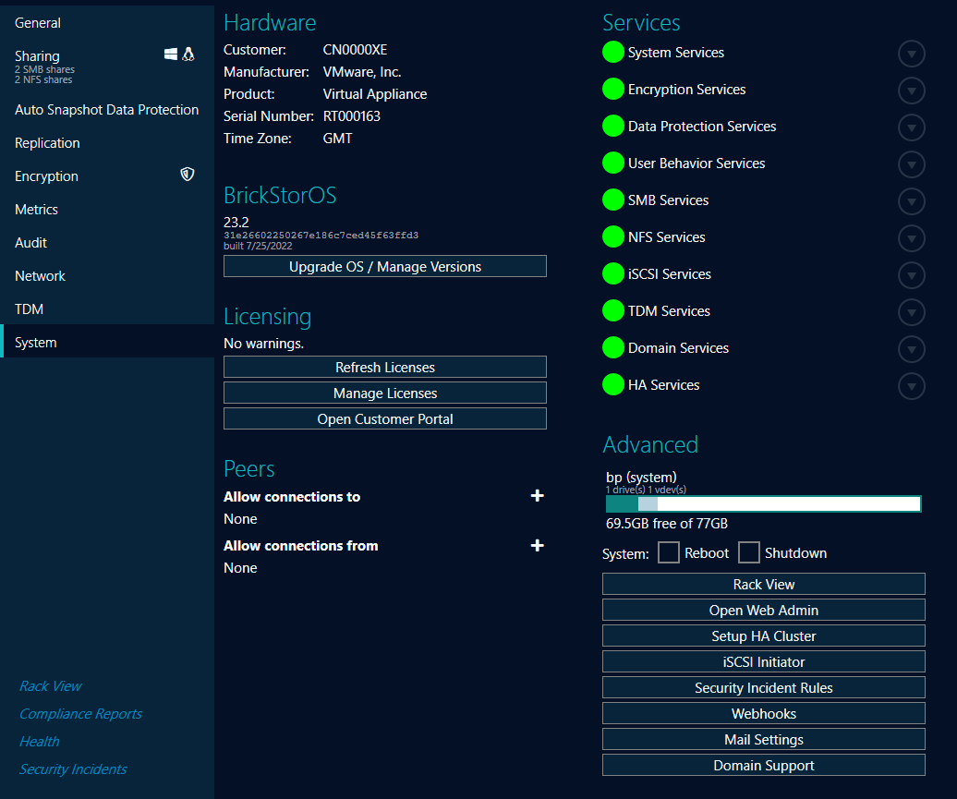Switch to the Metrics section
957x799 pixels.
36,209
